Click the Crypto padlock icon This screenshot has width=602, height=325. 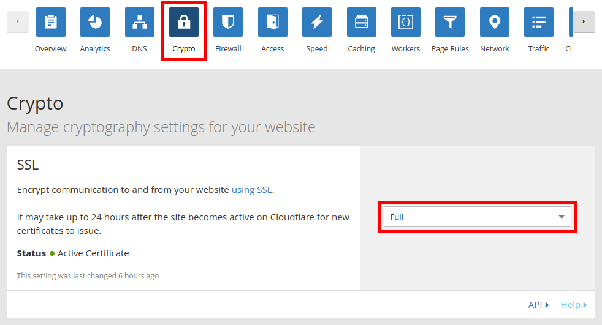coord(184,22)
